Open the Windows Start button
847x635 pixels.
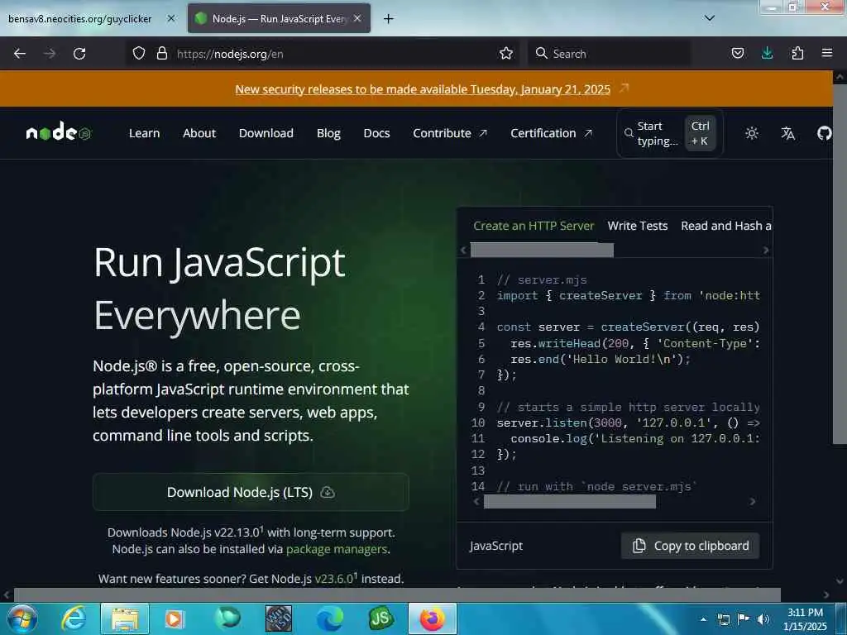pyautogui.click(x=21, y=618)
